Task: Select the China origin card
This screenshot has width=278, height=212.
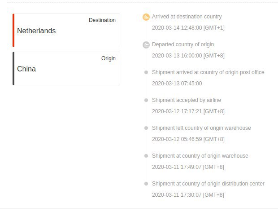Action: tap(67, 68)
